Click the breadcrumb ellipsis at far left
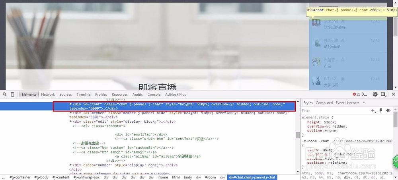Image resolution: width=398 pixels, height=180 pixels. coord(4,177)
